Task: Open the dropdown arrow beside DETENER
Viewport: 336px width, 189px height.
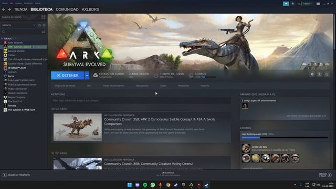Action: point(87,76)
